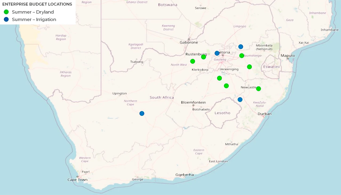Click the Klerksdorp town label
Viewport: 341px width, 195px height.
pyautogui.click(x=200, y=70)
